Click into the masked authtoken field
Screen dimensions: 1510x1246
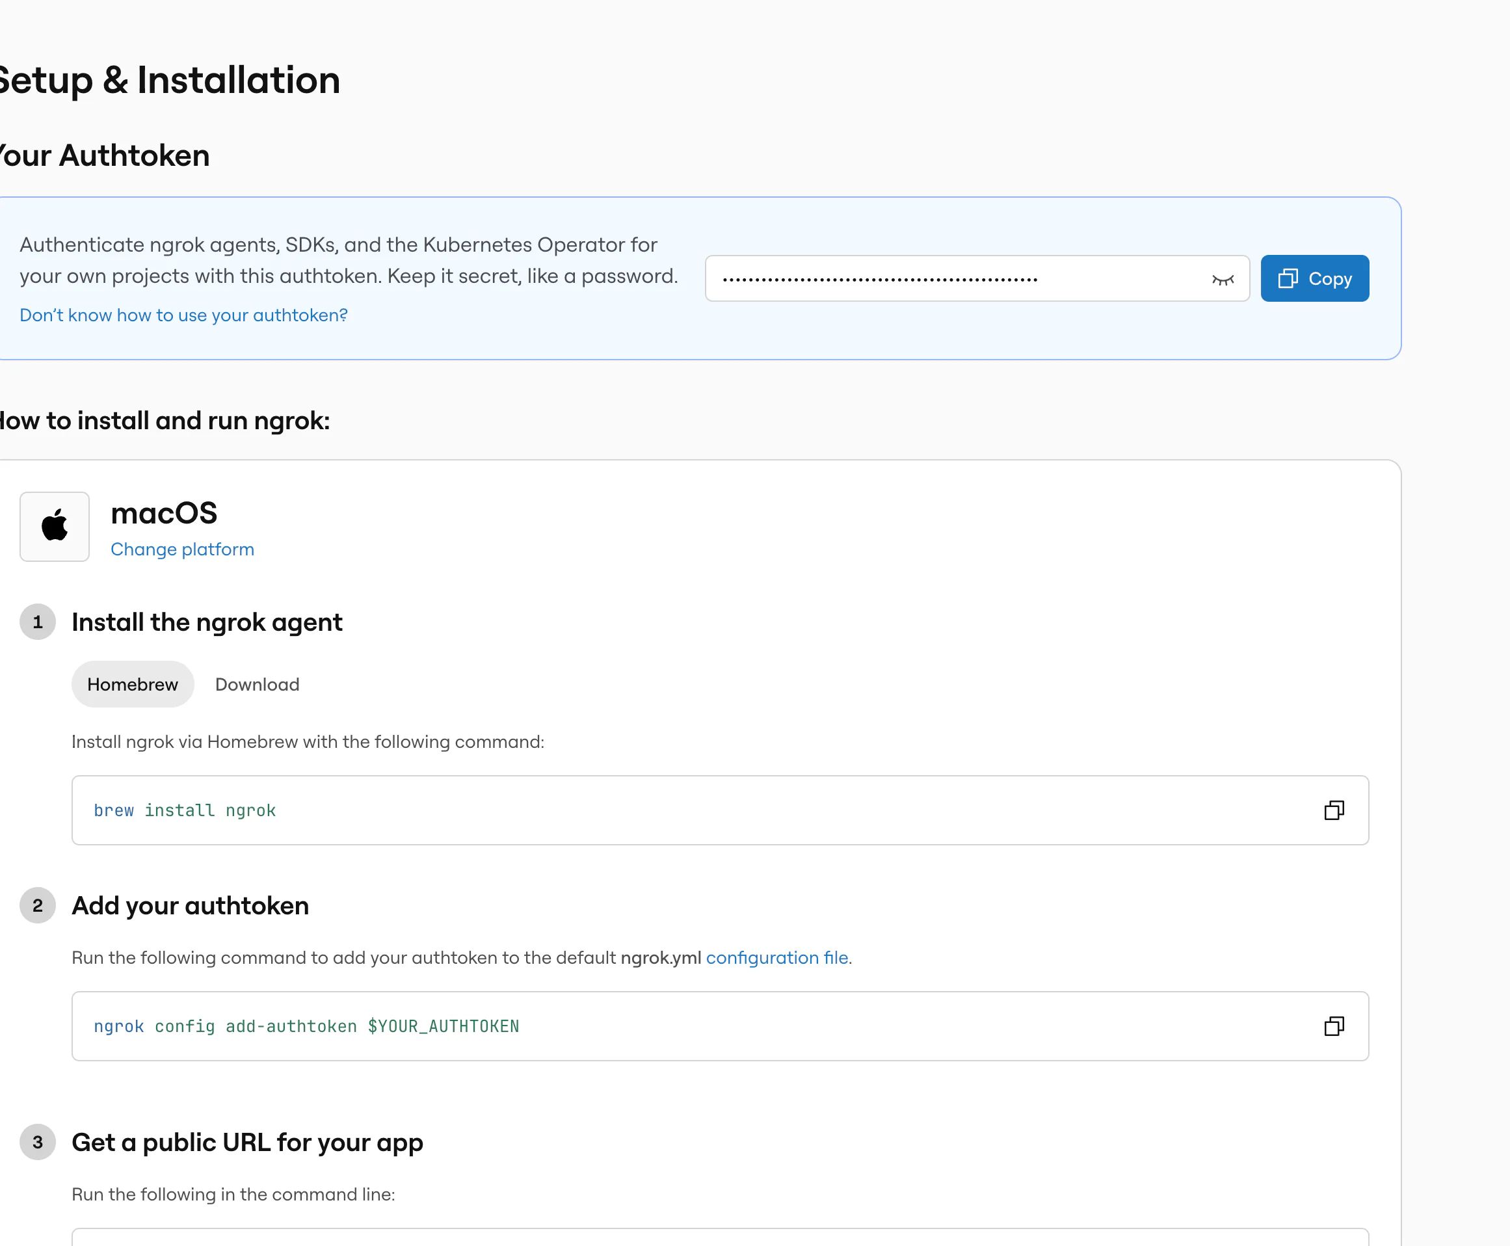tap(977, 278)
